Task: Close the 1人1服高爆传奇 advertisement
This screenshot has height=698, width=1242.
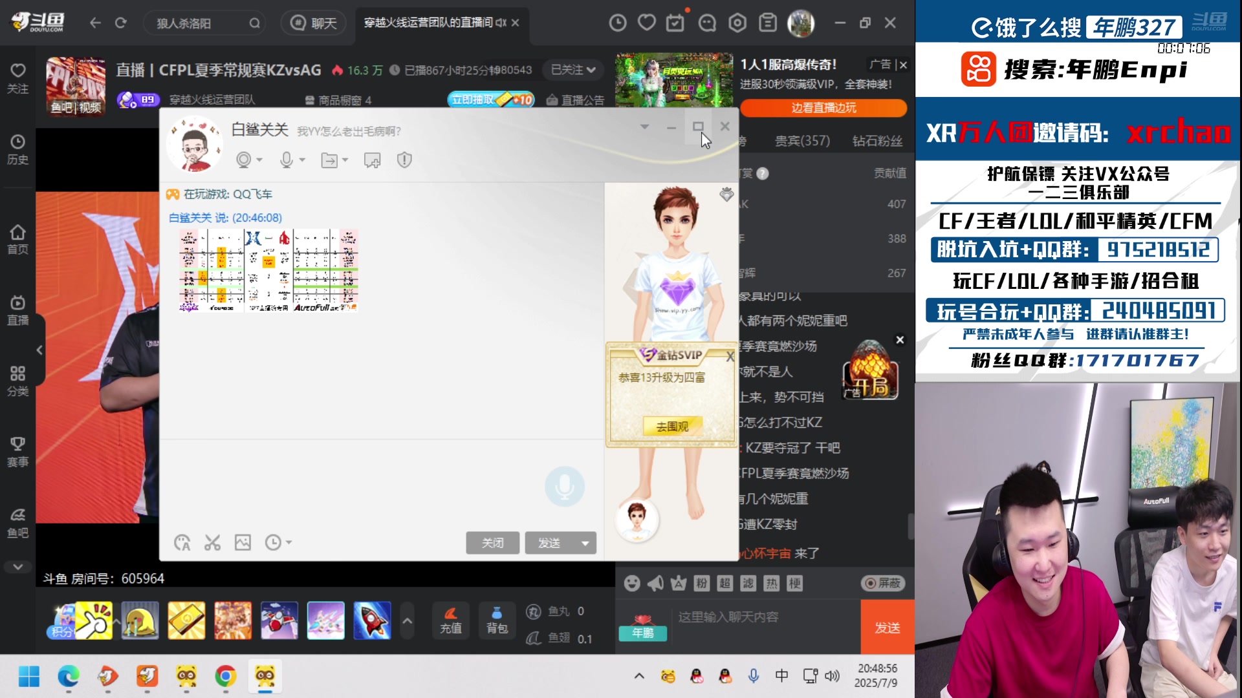Action: pos(904,65)
